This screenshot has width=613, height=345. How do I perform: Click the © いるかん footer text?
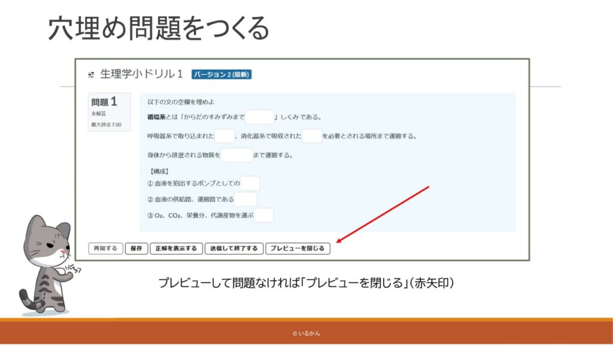306,333
